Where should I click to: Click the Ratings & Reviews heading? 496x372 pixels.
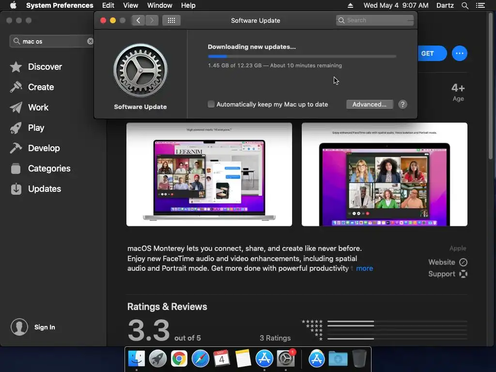coord(167,307)
